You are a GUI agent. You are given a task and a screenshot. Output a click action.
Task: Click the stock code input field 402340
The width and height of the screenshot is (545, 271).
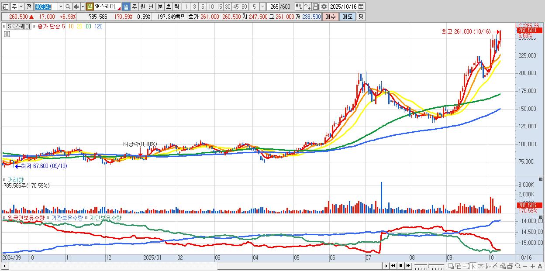click(46, 7)
